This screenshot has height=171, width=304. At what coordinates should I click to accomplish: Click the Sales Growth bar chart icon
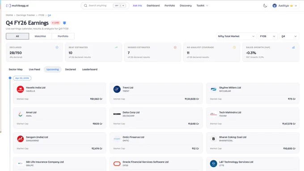(x=293, y=47)
